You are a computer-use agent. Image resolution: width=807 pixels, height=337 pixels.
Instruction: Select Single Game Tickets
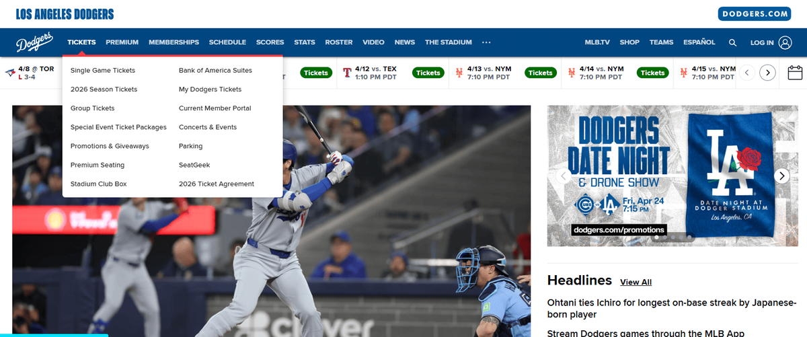[103, 71]
